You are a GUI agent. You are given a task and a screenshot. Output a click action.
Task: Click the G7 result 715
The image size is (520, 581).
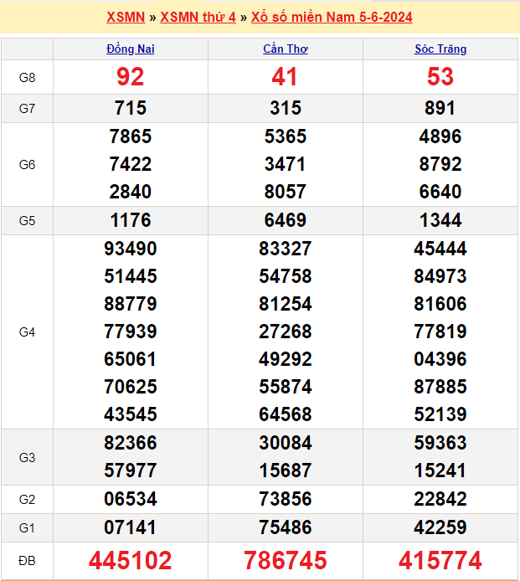coord(131,108)
